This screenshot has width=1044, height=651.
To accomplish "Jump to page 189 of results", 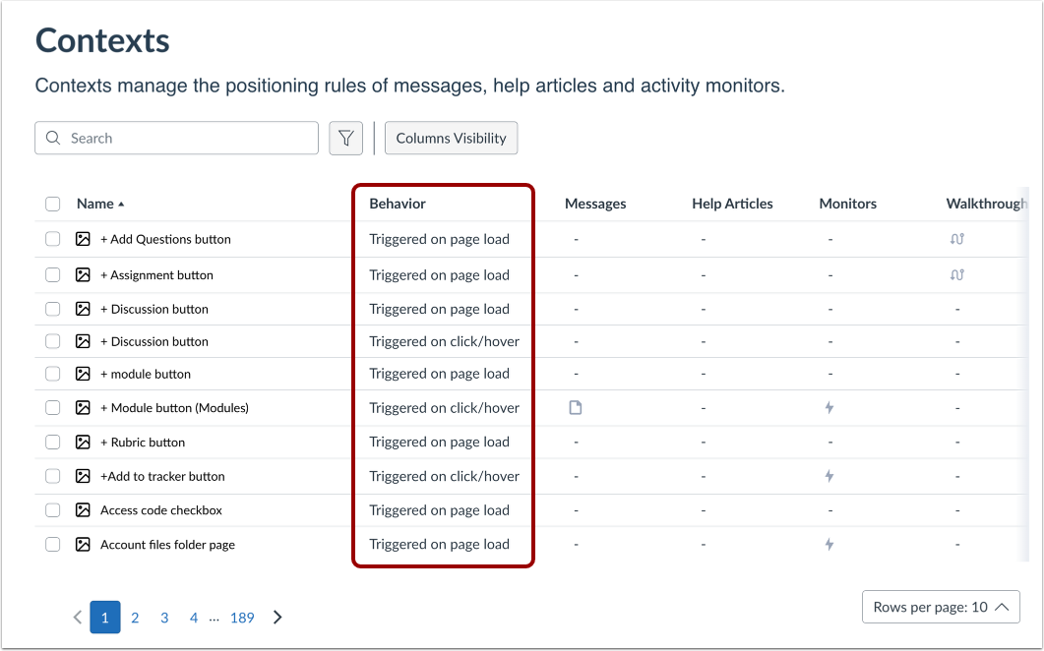I will 242,617.
